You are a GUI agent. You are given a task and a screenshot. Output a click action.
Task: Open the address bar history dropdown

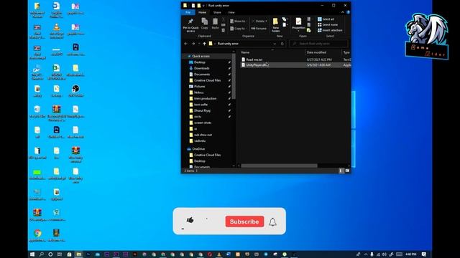(x=275, y=44)
